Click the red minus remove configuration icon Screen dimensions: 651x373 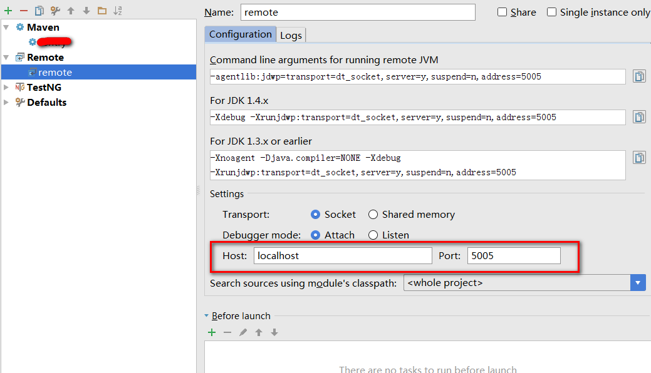[24, 11]
